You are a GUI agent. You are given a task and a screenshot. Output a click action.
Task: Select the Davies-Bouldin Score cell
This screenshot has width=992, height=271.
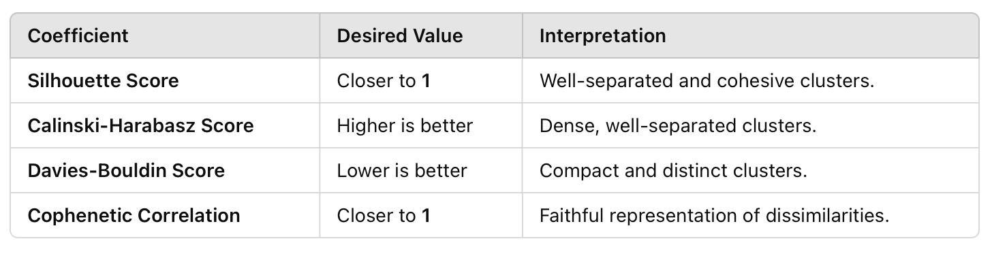point(165,170)
